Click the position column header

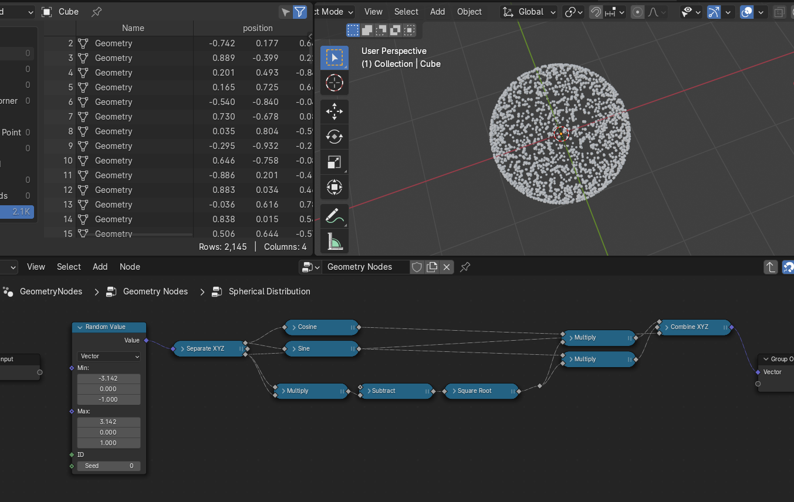258,28
